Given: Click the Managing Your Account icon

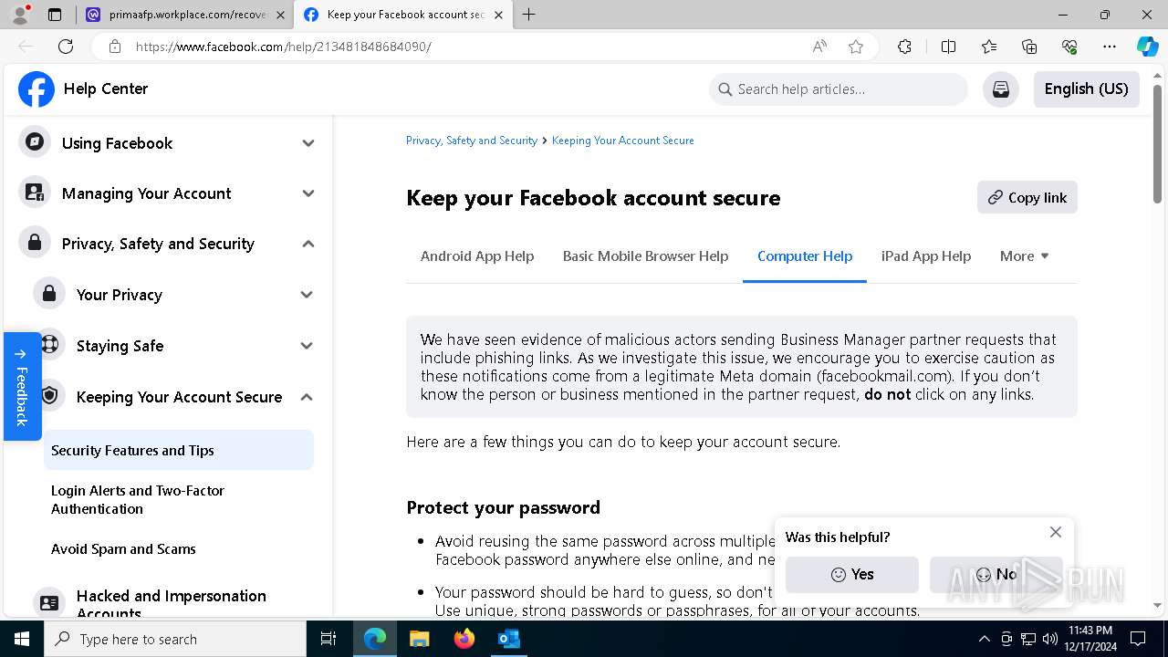Looking at the screenshot, I should click(x=35, y=193).
